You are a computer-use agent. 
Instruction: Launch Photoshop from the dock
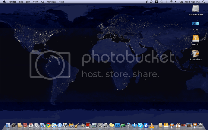tap(118, 125)
